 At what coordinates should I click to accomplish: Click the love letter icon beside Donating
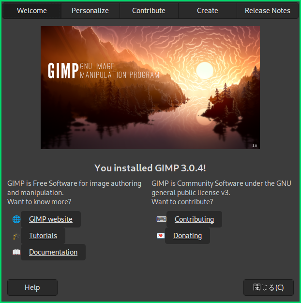pyautogui.click(x=161, y=236)
